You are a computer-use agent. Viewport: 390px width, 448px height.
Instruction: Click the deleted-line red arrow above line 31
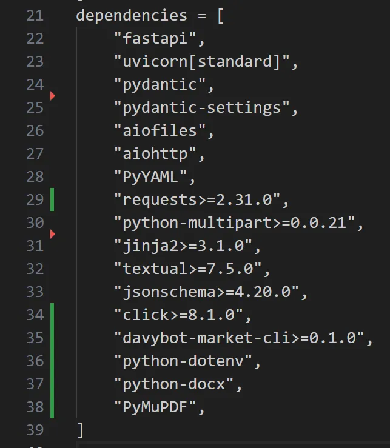pos(52,234)
